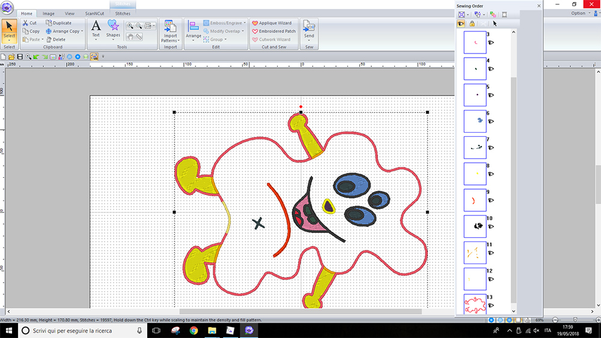This screenshot has width=601, height=338.
Task: Click the Save disk quick access icon
Action: point(20,56)
